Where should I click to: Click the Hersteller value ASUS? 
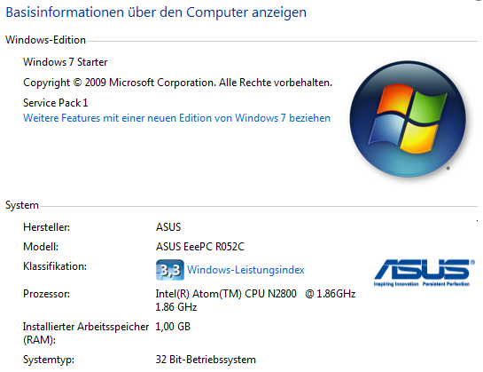tap(168, 227)
